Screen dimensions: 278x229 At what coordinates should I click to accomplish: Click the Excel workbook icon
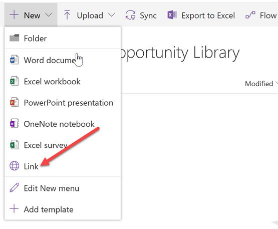click(x=14, y=81)
